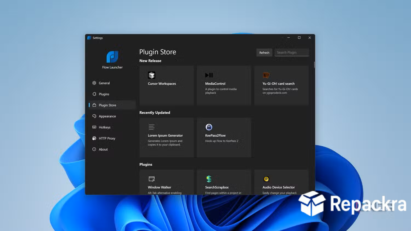The width and height of the screenshot is (411, 231).
Task: Select the KeePass2Flow plugin title
Action: coord(215,135)
